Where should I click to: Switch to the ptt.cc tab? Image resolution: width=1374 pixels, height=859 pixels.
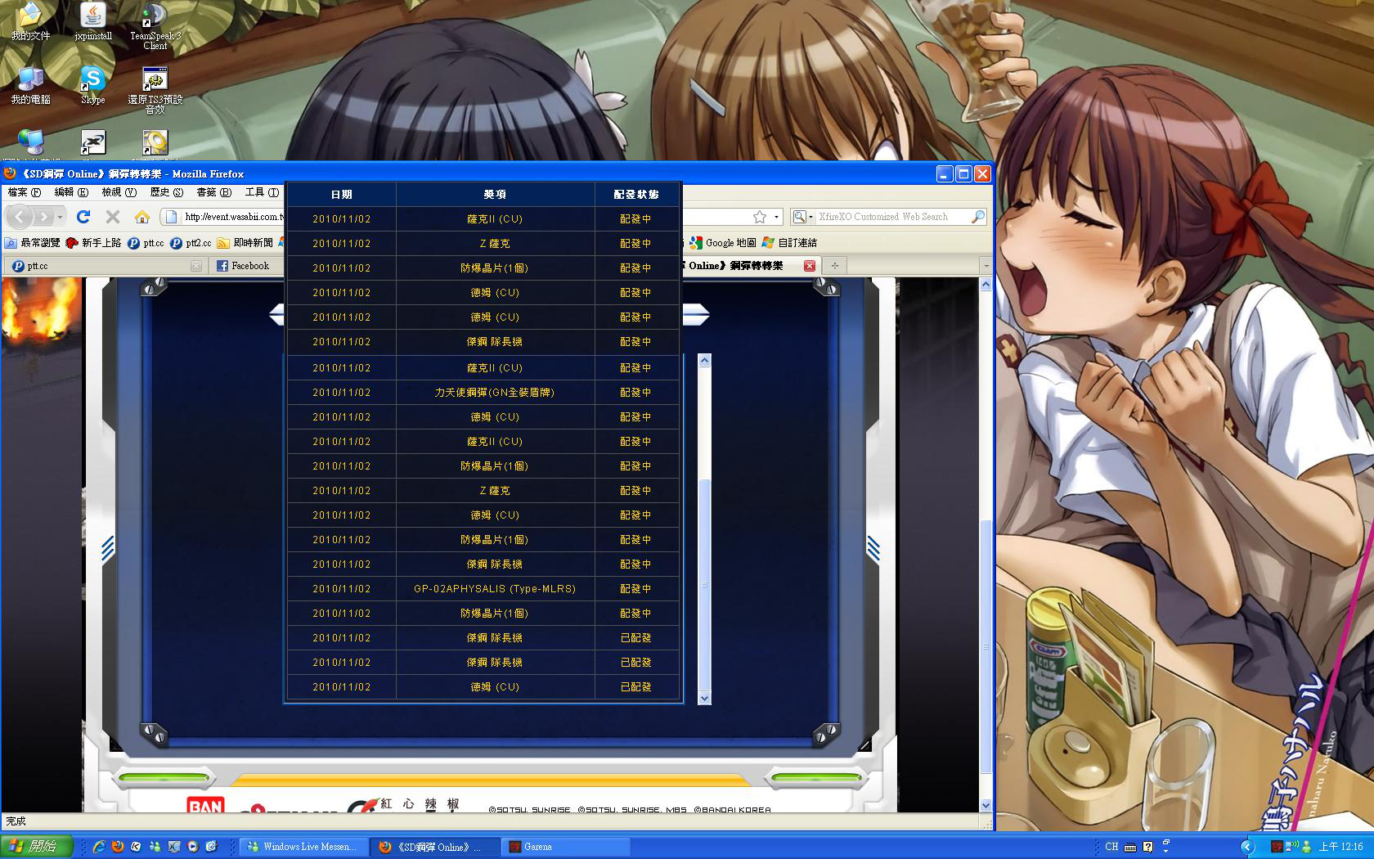[x=106, y=266]
